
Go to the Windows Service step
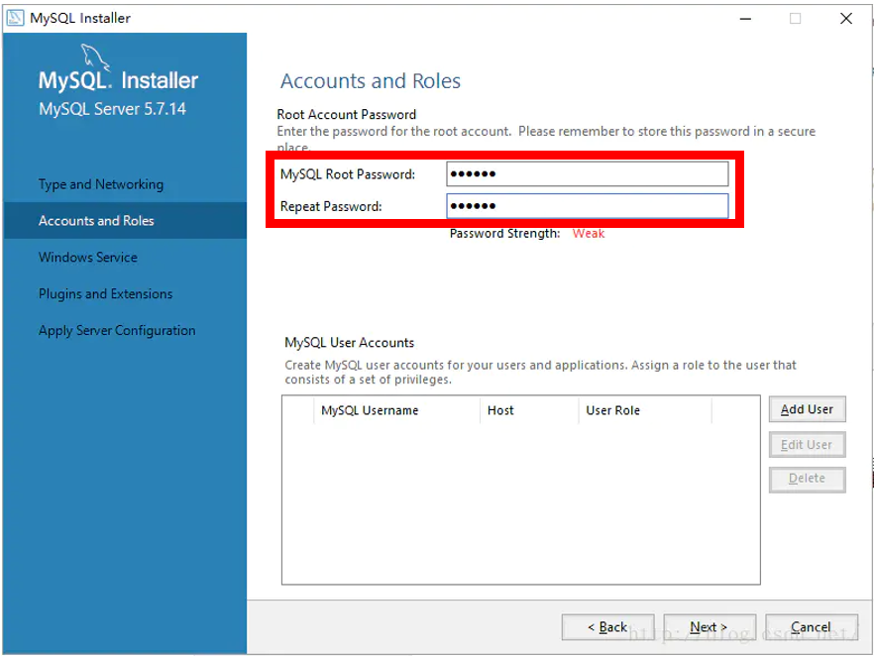click(87, 258)
